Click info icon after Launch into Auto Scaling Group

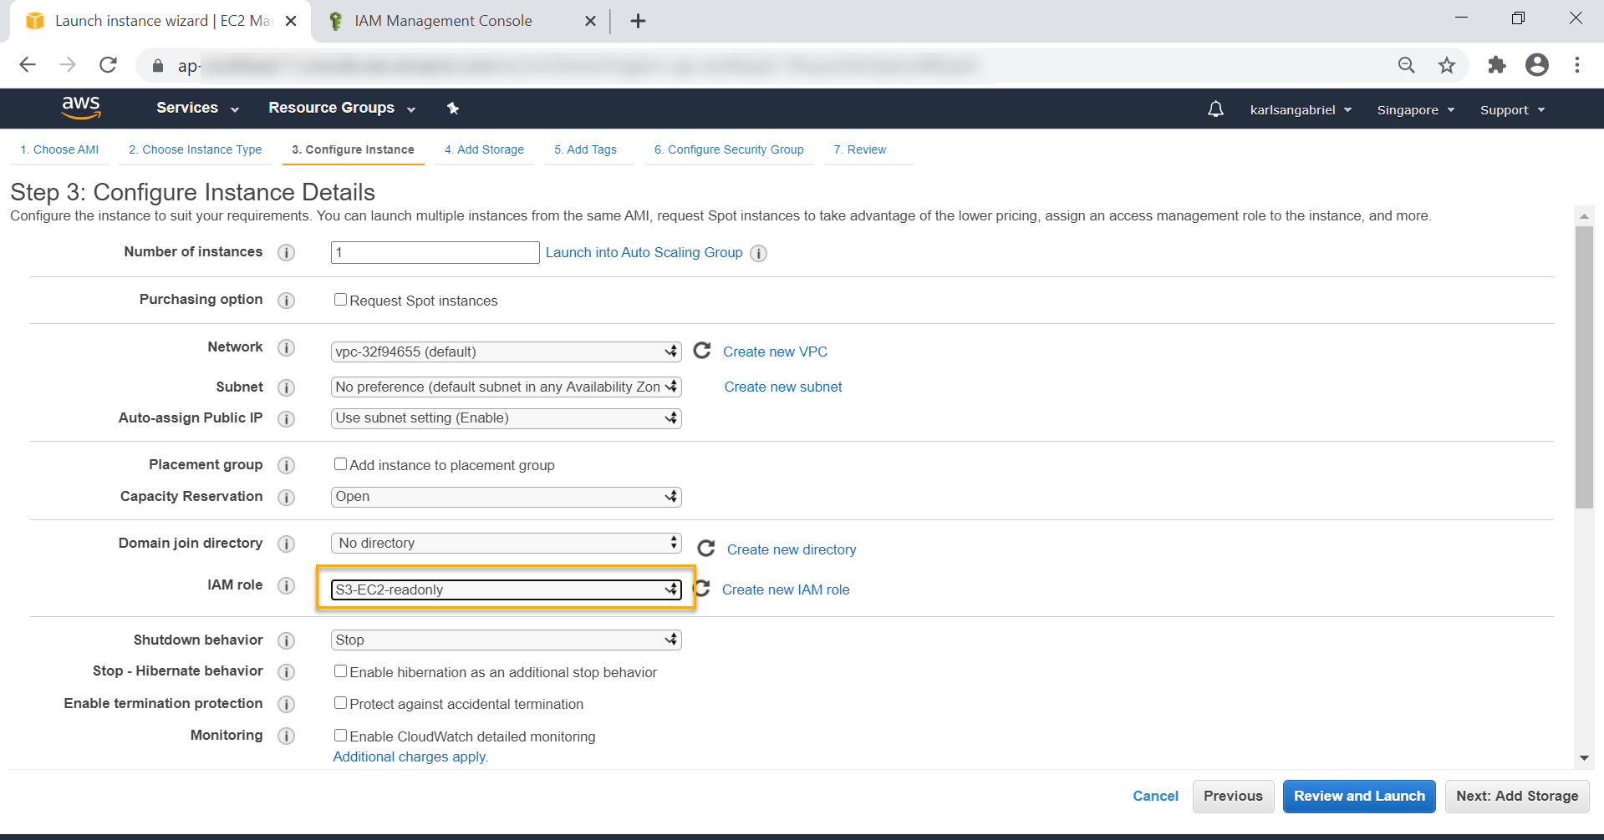click(x=758, y=253)
